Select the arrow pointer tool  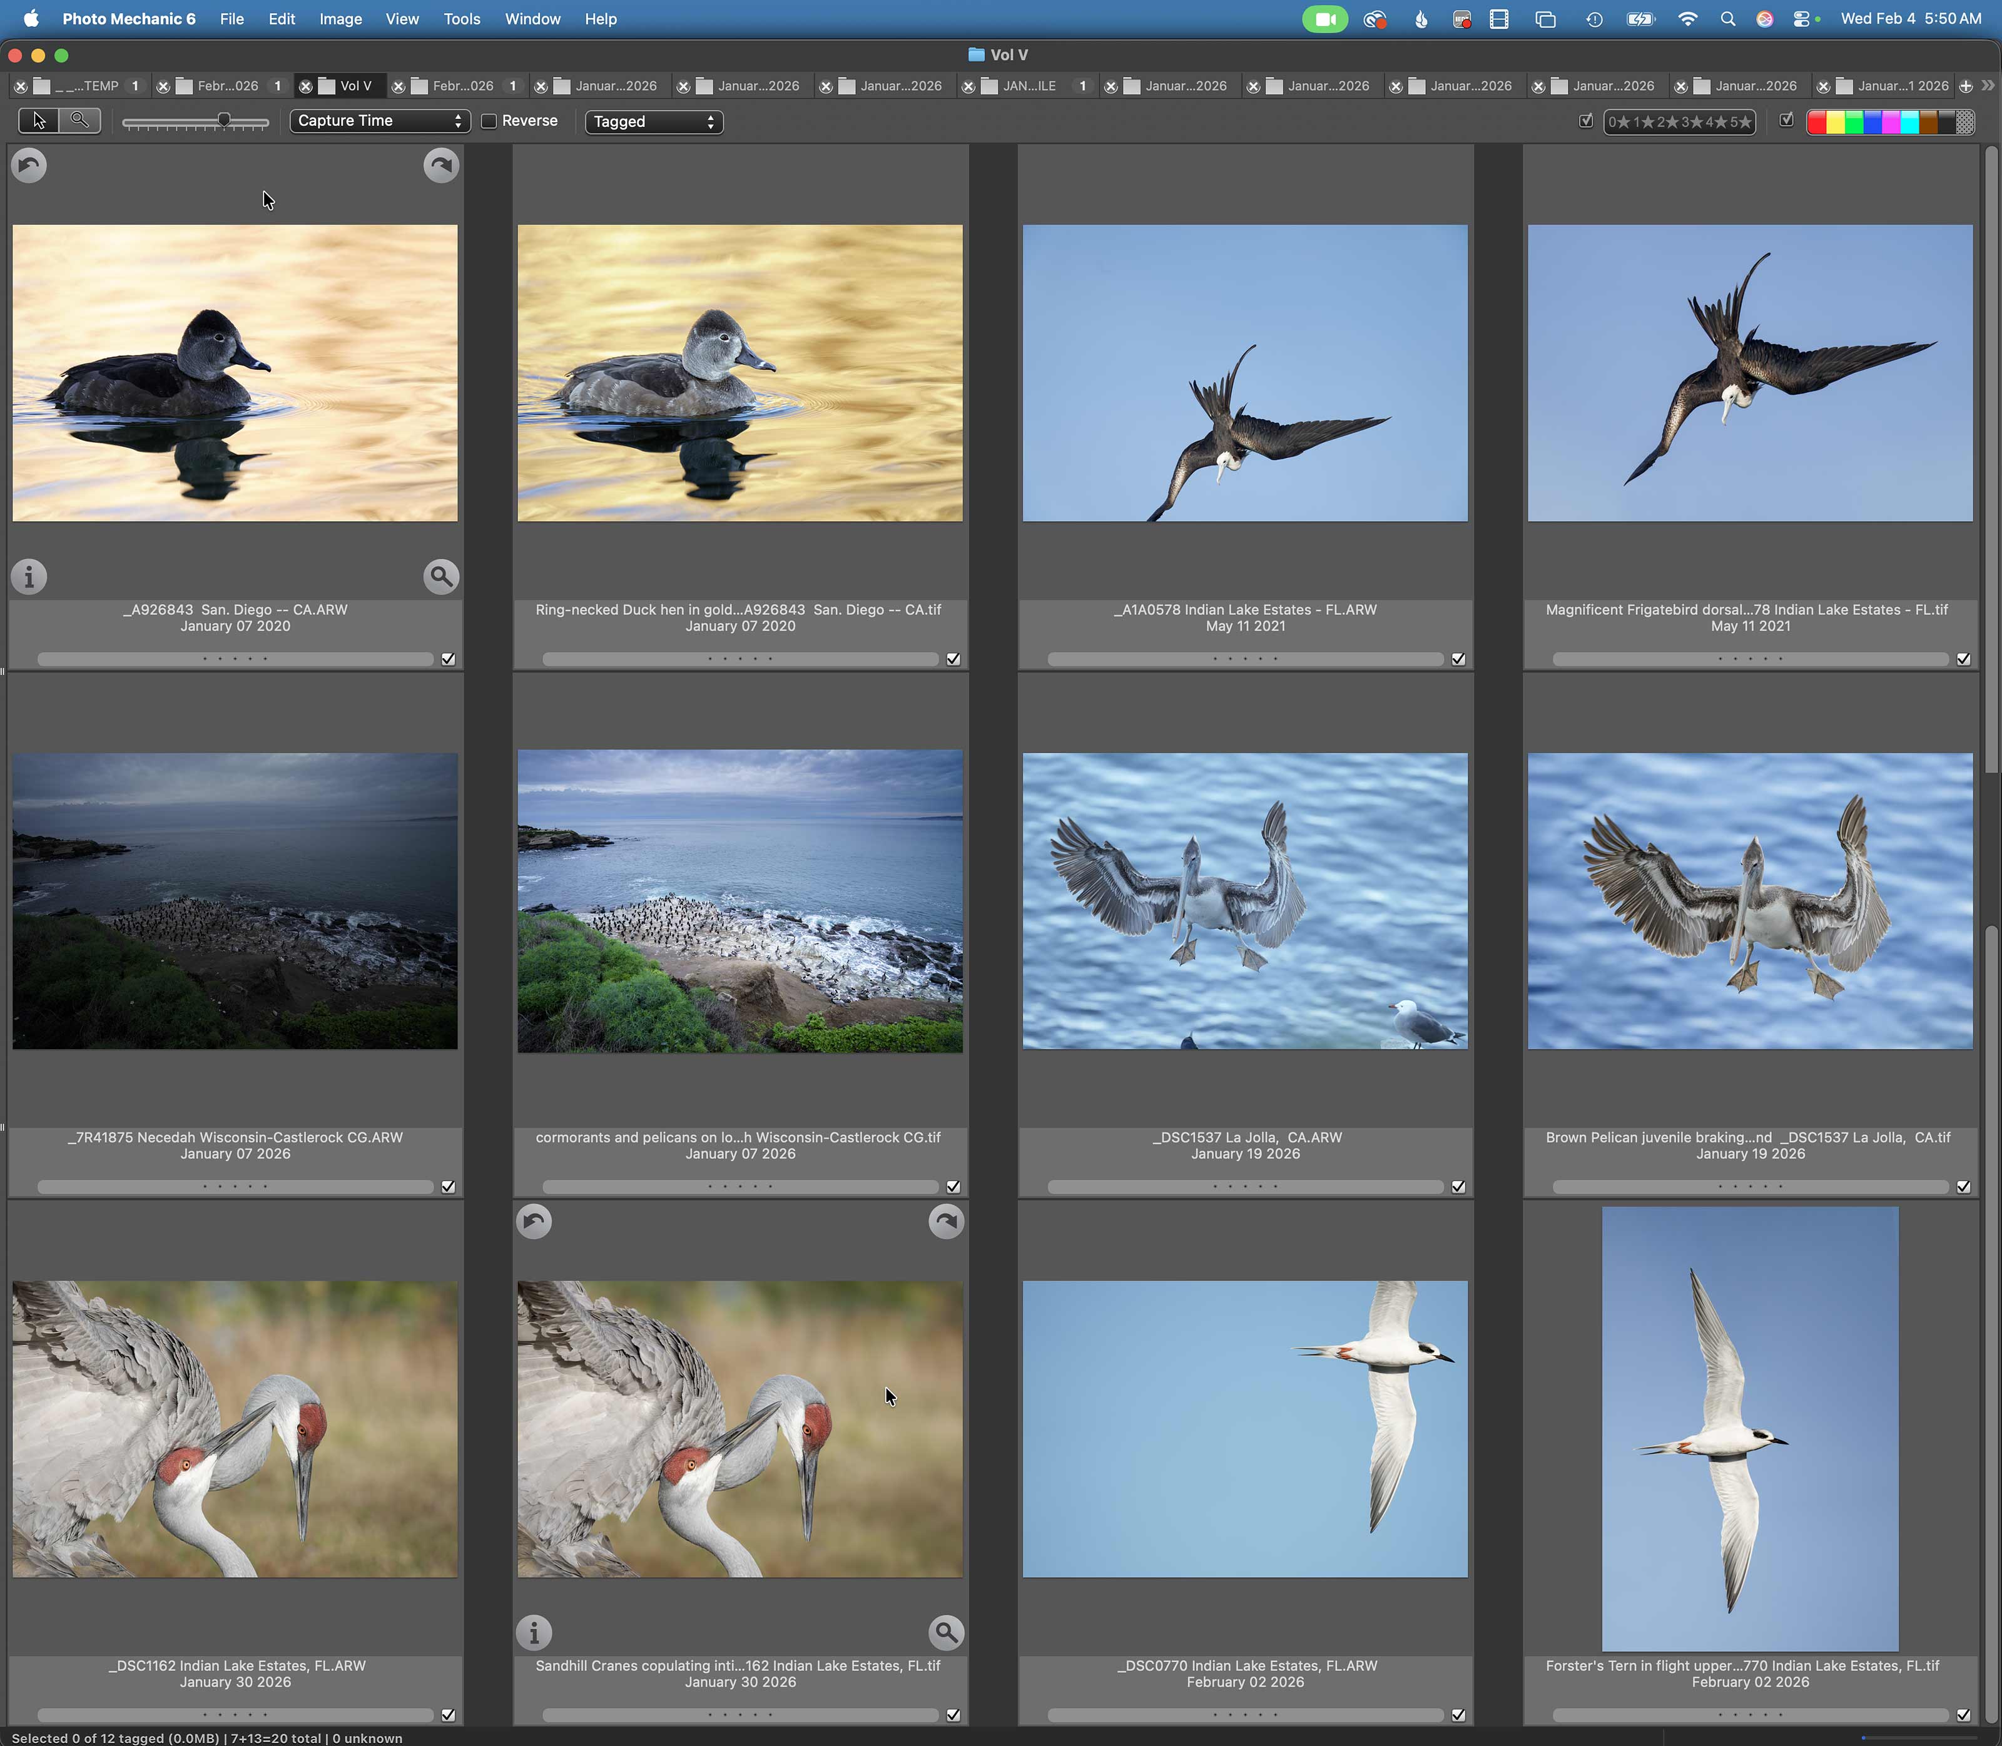click(39, 121)
